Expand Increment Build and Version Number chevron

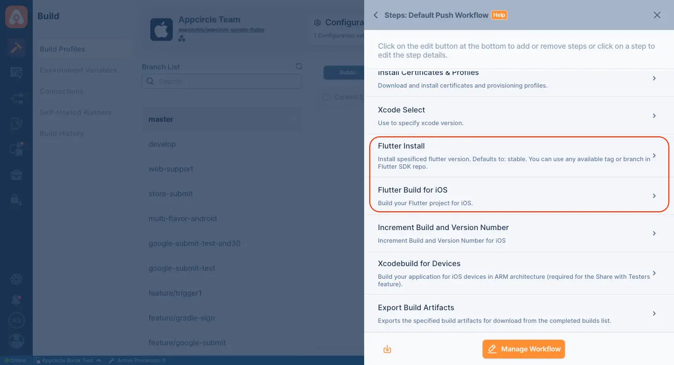click(x=654, y=233)
